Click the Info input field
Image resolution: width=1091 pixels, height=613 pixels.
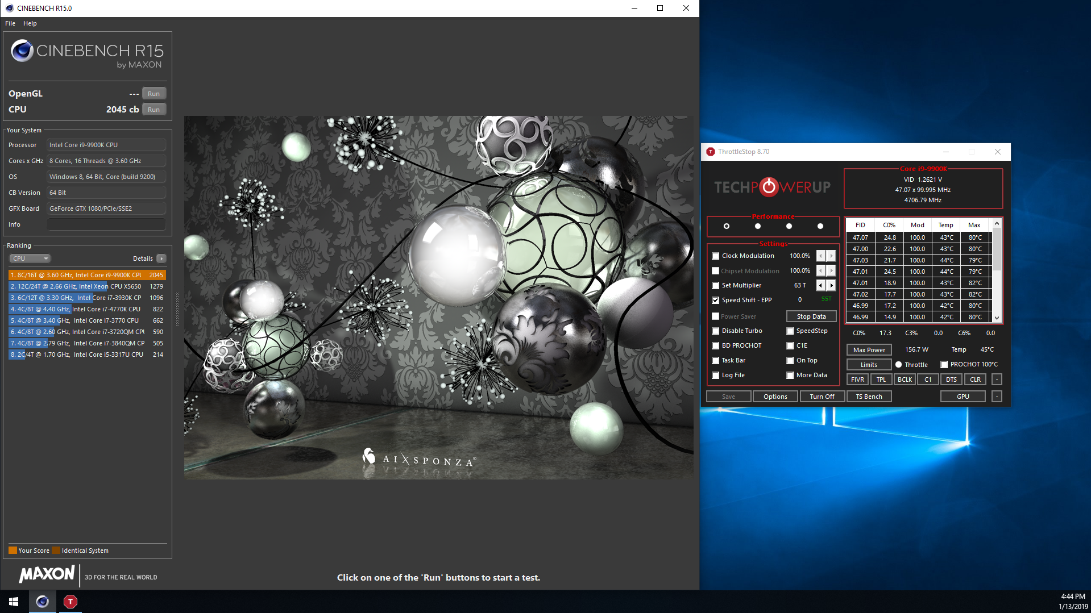(x=106, y=224)
